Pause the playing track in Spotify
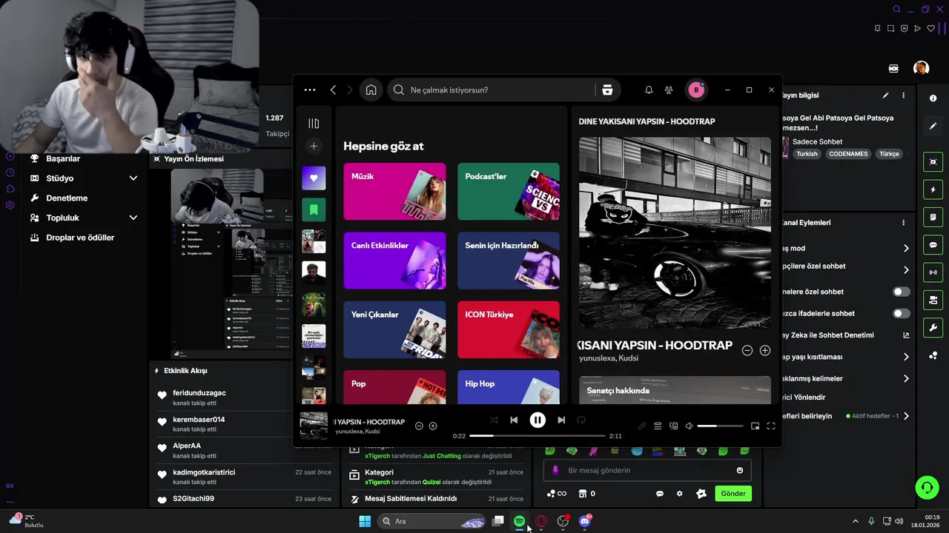 pyautogui.click(x=538, y=420)
